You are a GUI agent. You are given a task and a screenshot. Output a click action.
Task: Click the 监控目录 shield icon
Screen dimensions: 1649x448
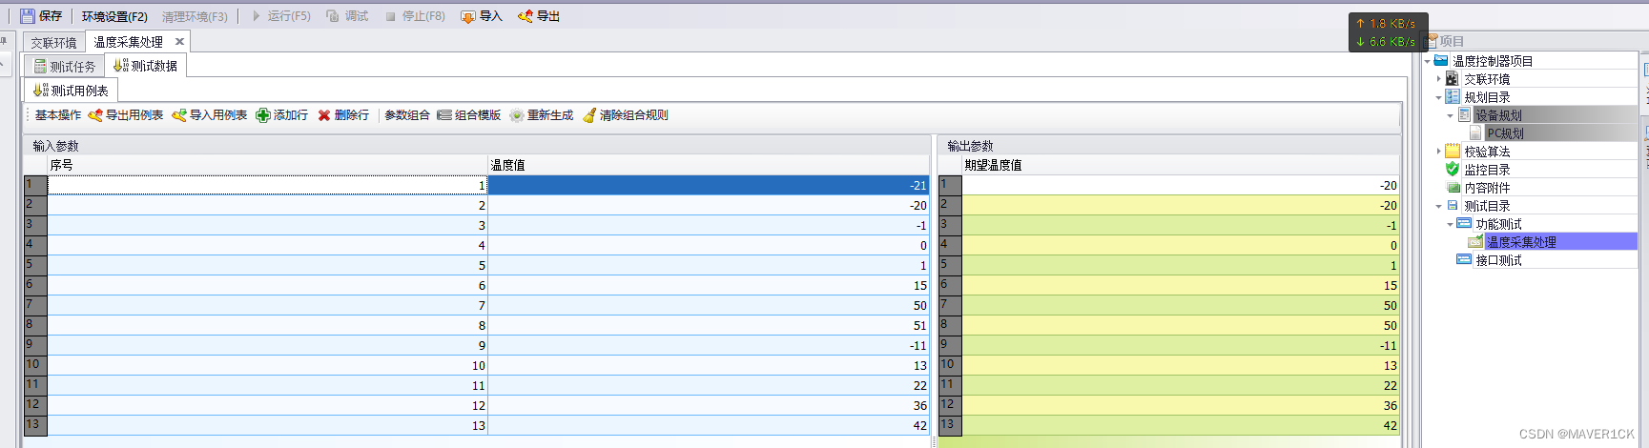pyautogui.click(x=1453, y=170)
